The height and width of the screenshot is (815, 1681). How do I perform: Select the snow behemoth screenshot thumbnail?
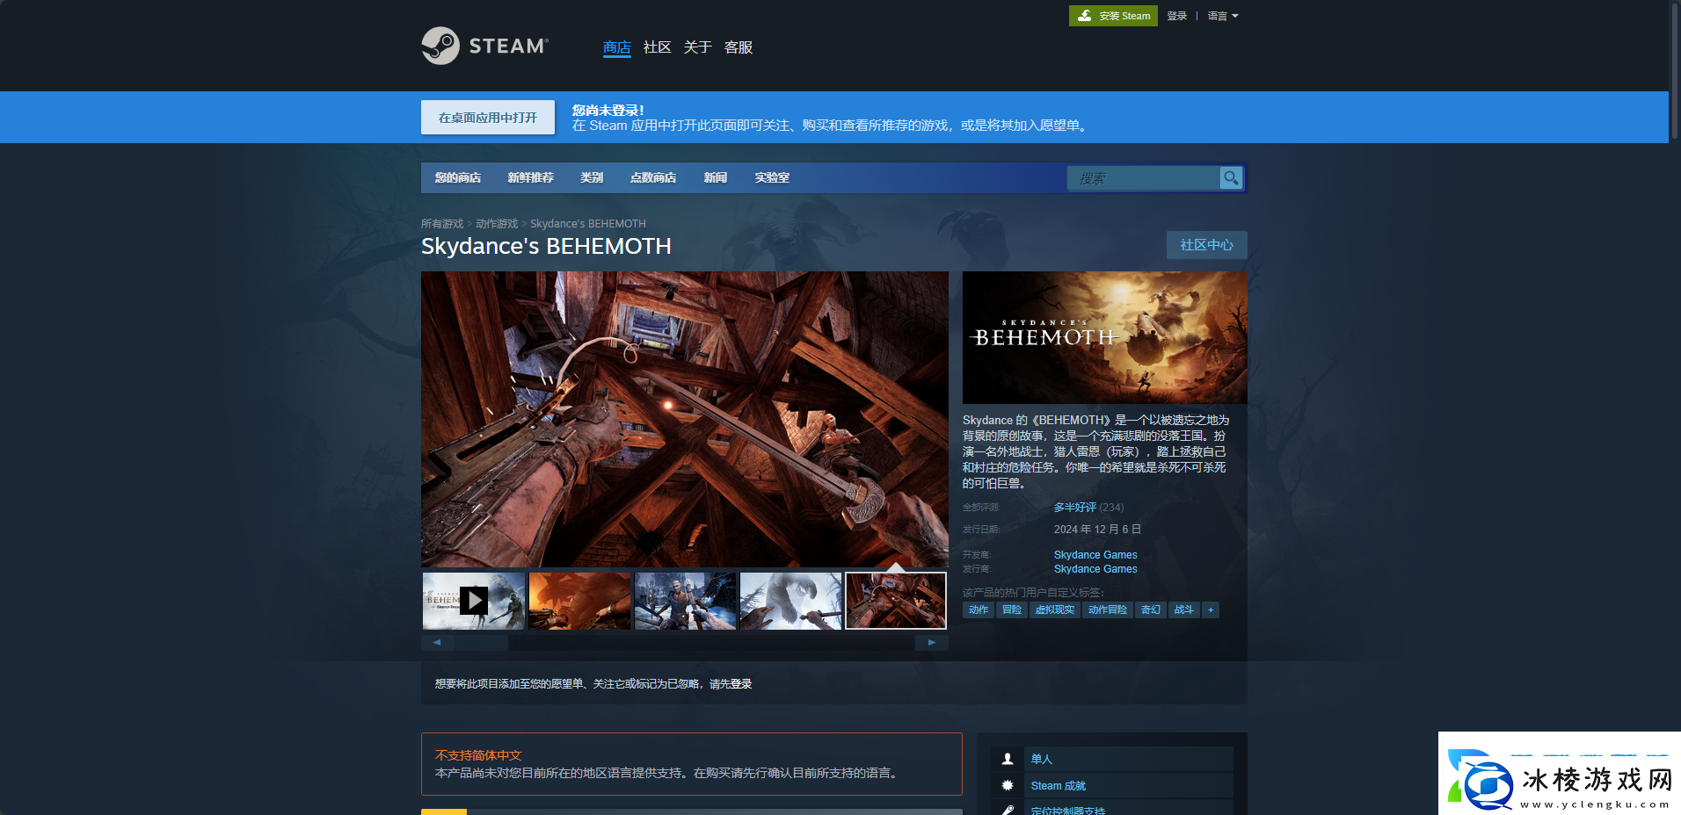tap(790, 601)
